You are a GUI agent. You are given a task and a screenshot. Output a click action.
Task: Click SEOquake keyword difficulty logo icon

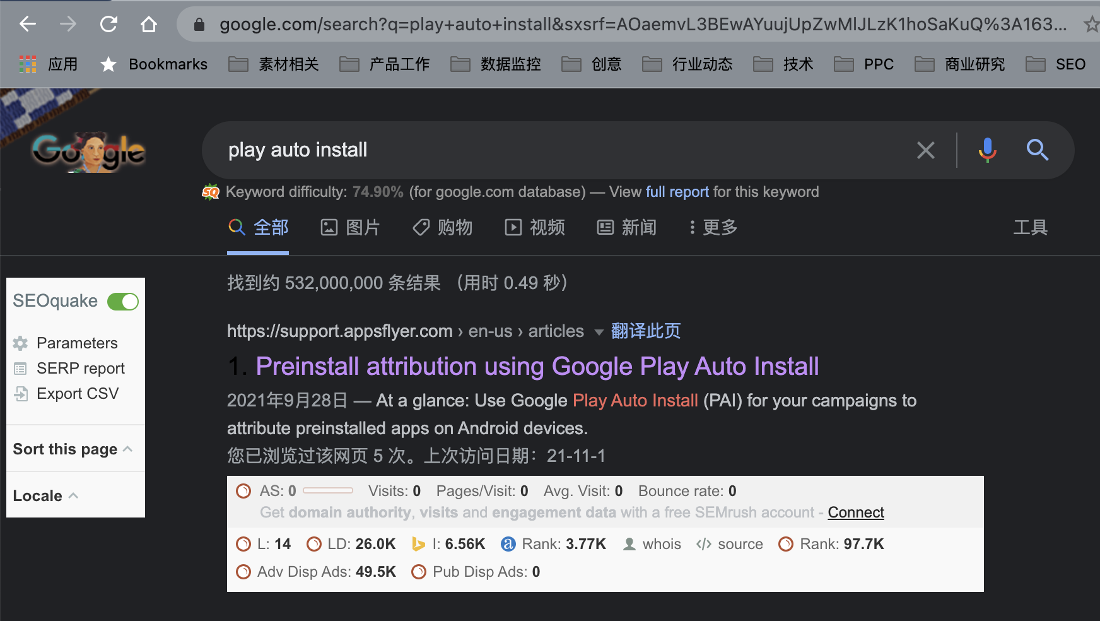click(x=211, y=192)
